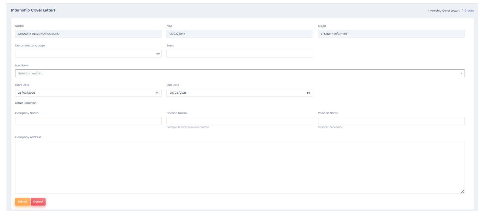Click the Division Name input box
This screenshot has height=211, width=478.
(240, 121)
